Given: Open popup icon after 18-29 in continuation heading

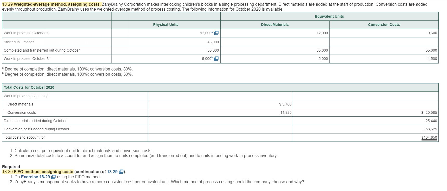Looking at the screenshot, I should (x=121, y=172).
